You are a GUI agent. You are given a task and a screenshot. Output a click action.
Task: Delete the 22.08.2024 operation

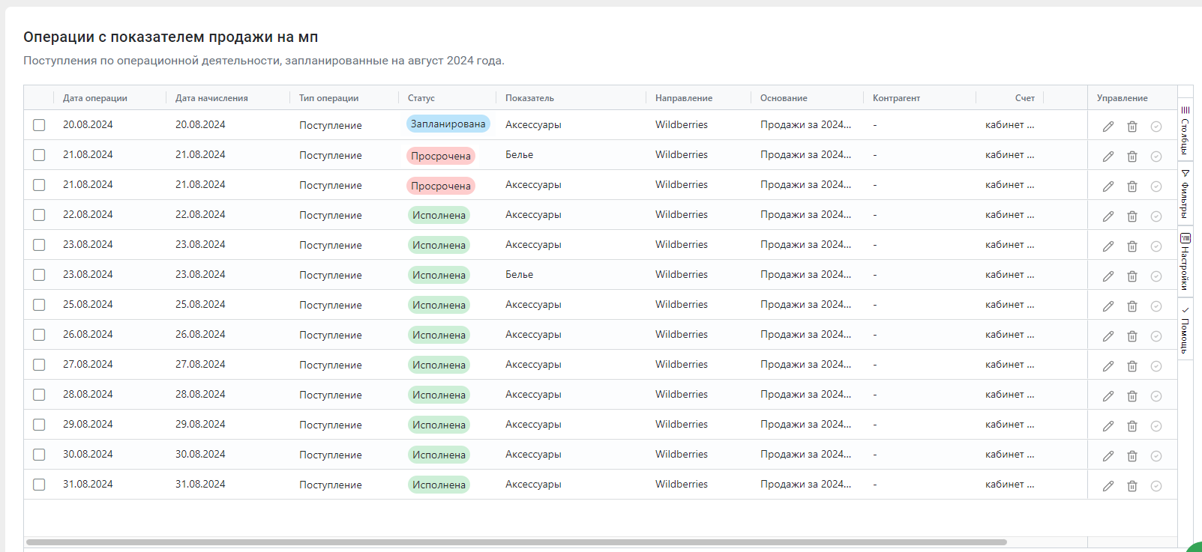[x=1132, y=216]
